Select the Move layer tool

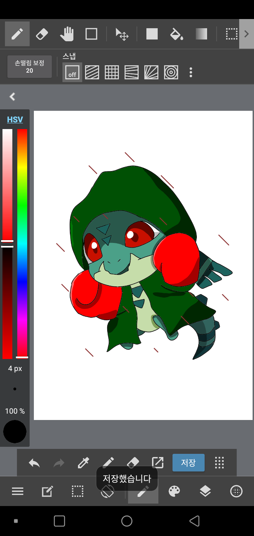[122, 34]
